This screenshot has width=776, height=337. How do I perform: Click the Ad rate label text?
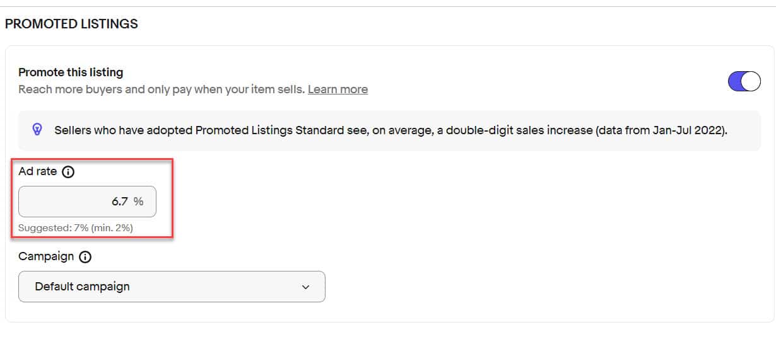(38, 171)
